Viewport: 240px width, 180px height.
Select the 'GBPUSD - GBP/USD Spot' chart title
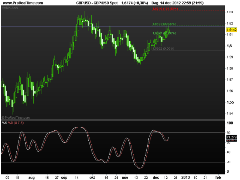[97, 3]
